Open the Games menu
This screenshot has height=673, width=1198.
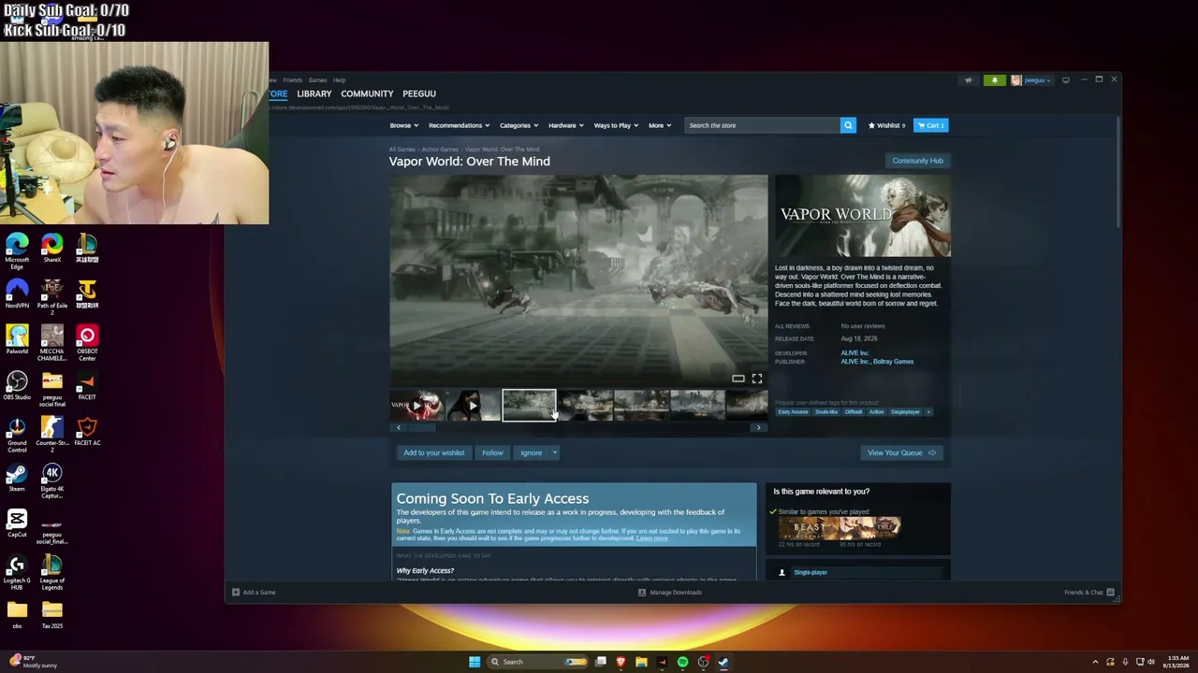318,80
